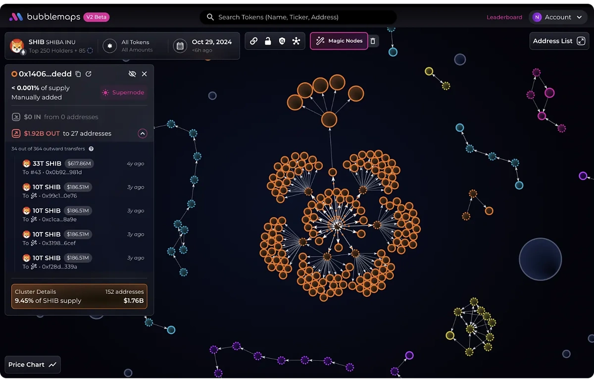Click the token search input field
Image resolution: width=594 pixels, height=382 pixels.
tap(297, 16)
